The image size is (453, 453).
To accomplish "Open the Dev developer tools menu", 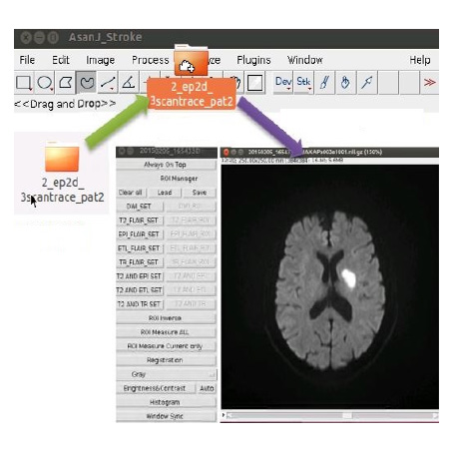I will [x=283, y=82].
